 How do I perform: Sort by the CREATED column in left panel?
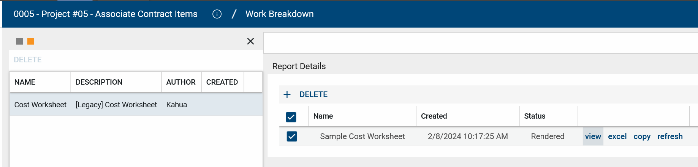222,82
